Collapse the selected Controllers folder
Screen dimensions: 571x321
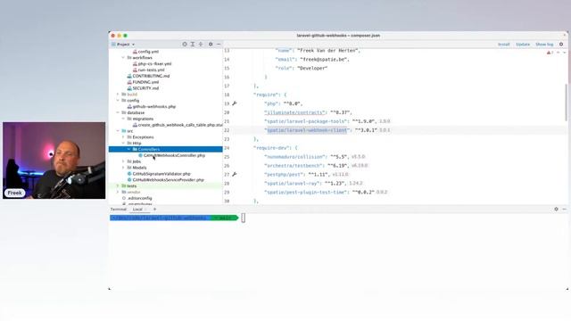(128, 149)
